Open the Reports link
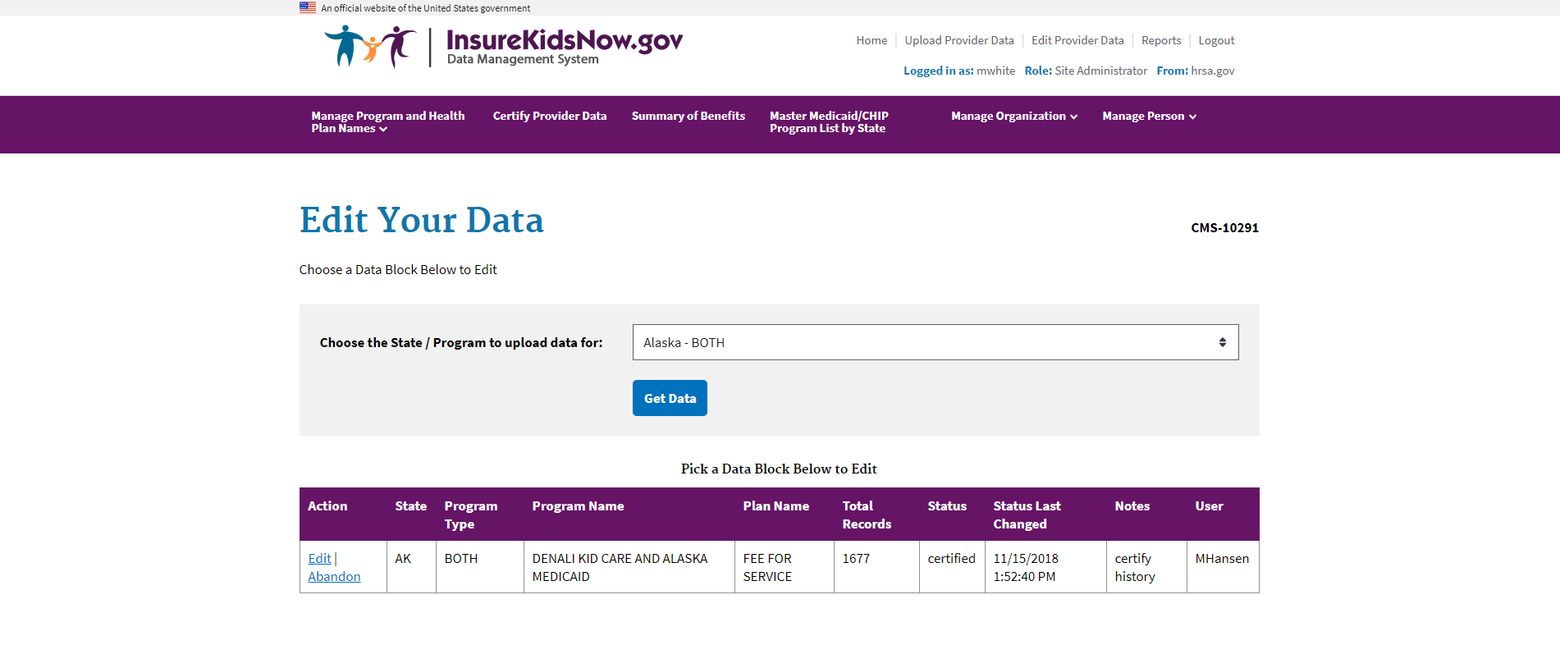1560x645 pixels. tap(1160, 40)
